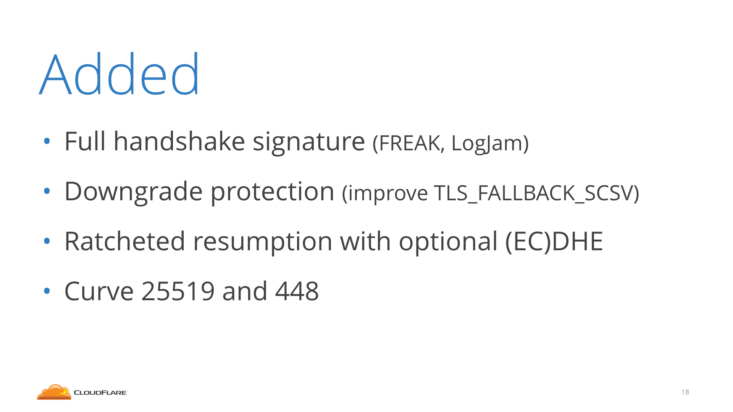Click the number "25519"

pyautogui.click(x=178, y=291)
